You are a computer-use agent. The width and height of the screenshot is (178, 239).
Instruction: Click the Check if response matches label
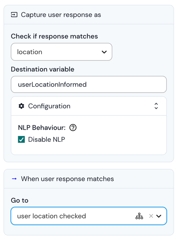(x=54, y=36)
